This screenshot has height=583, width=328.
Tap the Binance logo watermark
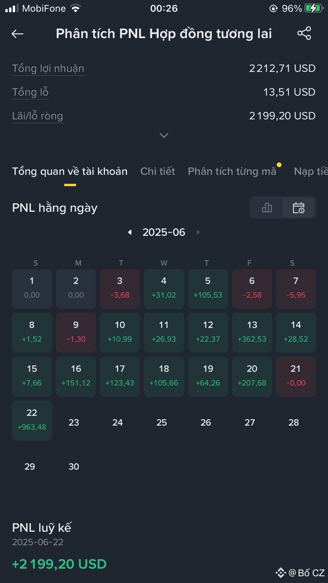(281, 573)
